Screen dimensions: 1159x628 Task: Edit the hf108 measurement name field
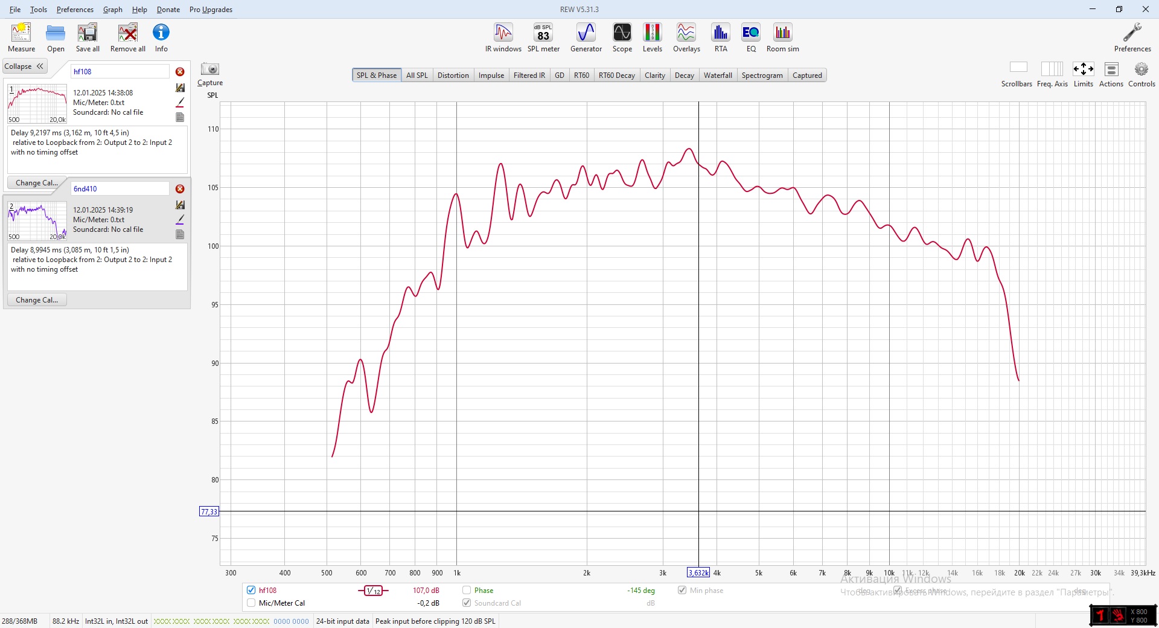coord(120,71)
